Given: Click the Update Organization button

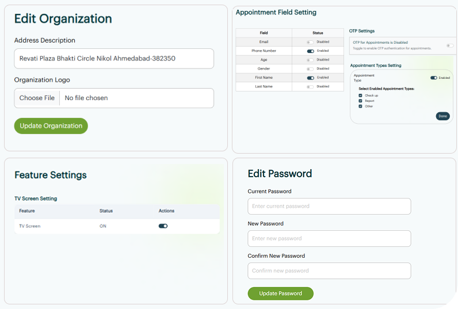Looking at the screenshot, I should [x=51, y=126].
